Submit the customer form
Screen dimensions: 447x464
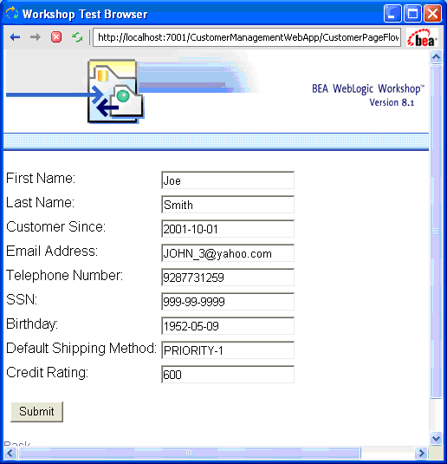click(36, 412)
